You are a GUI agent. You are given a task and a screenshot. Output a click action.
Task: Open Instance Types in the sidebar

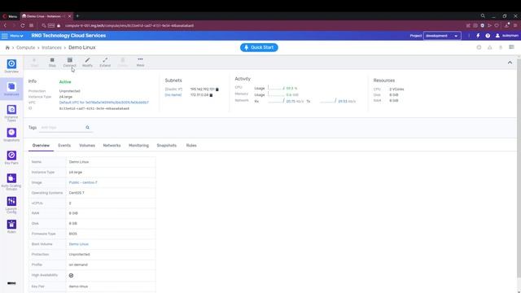click(x=11, y=113)
